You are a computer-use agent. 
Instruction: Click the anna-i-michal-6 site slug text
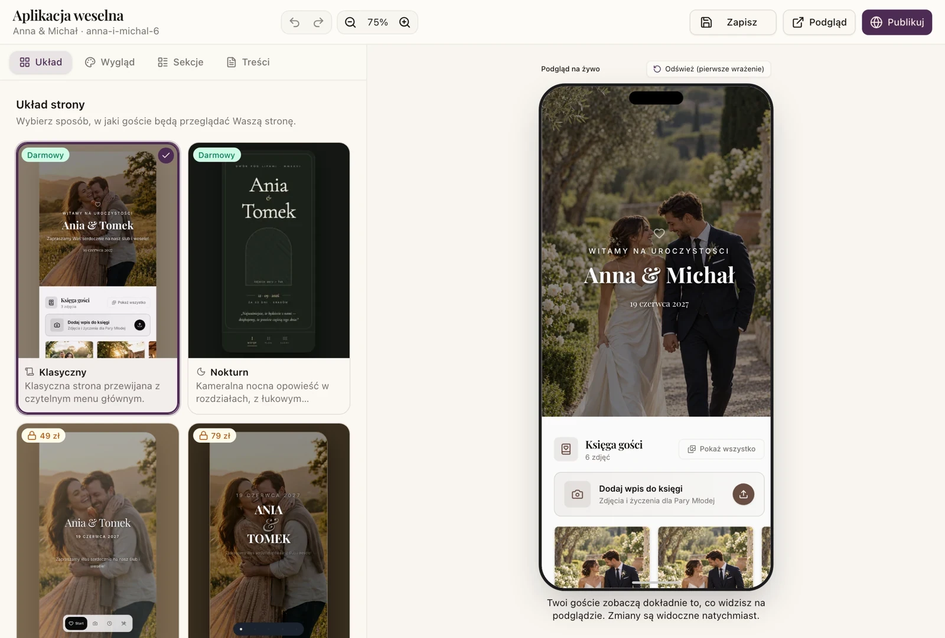coord(122,31)
